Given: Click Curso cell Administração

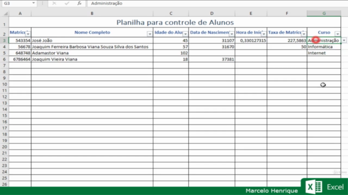Looking at the screenshot, I should [x=324, y=41].
